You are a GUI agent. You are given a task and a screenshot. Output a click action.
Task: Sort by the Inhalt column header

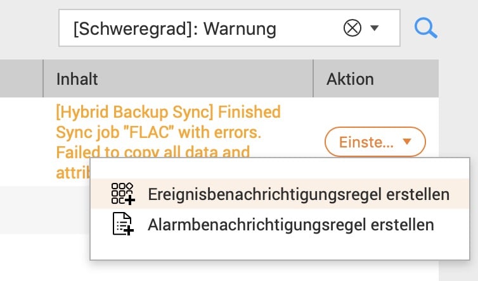(178, 78)
